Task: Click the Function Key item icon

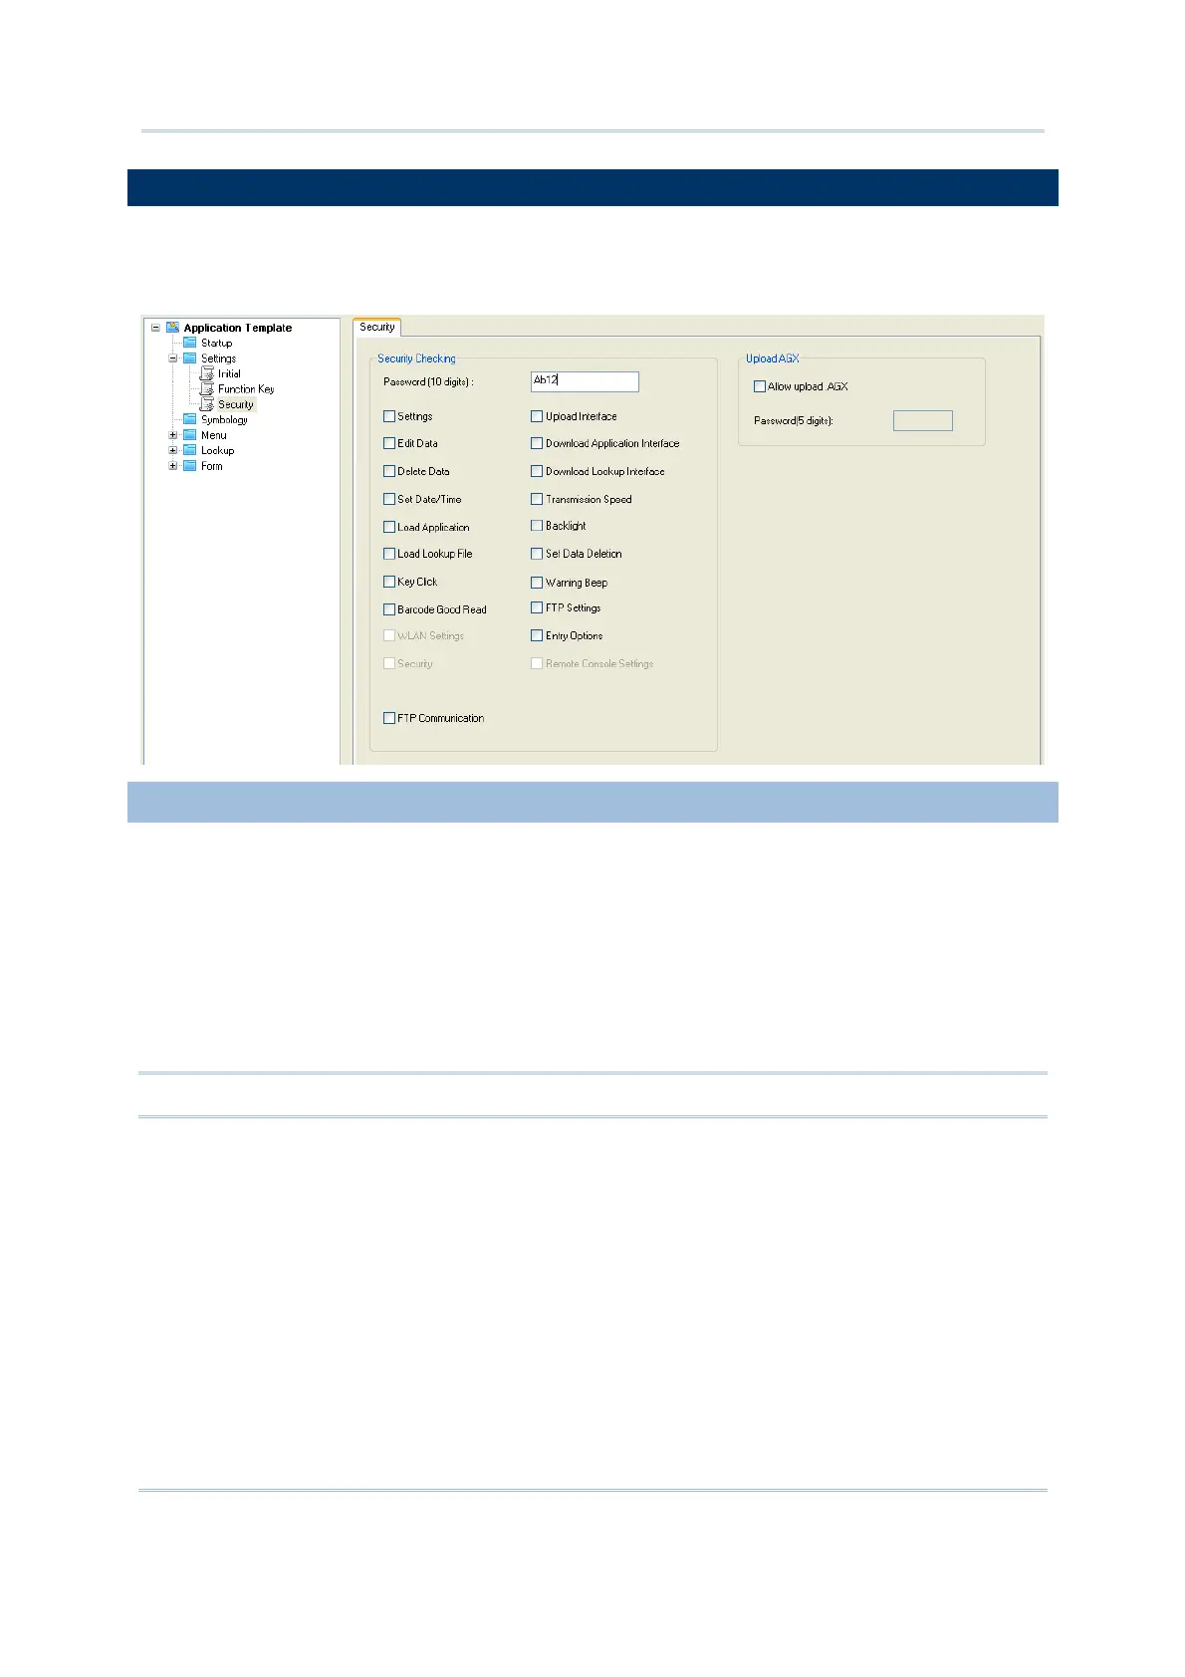Action: (x=207, y=389)
